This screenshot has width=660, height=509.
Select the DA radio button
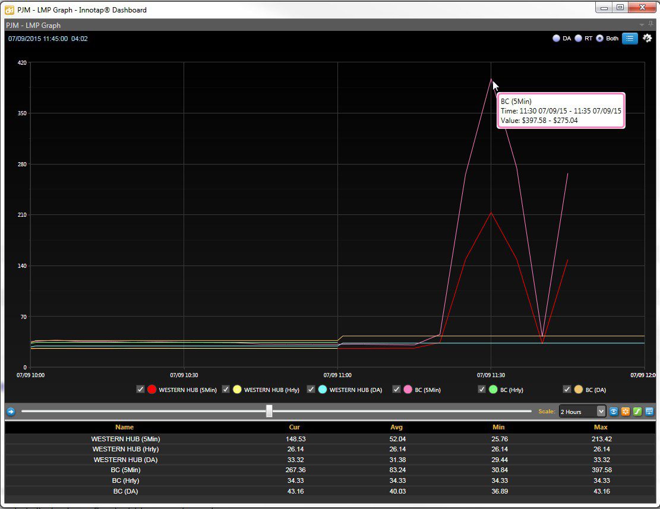(556, 38)
